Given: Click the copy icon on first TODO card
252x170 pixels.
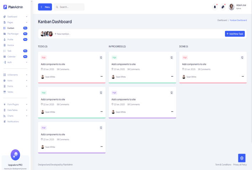Looking at the screenshot, I should pos(101,57).
